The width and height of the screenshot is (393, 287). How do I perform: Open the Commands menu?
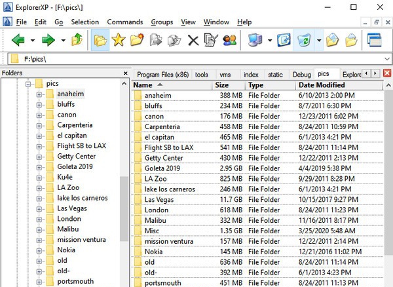point(125,22)
